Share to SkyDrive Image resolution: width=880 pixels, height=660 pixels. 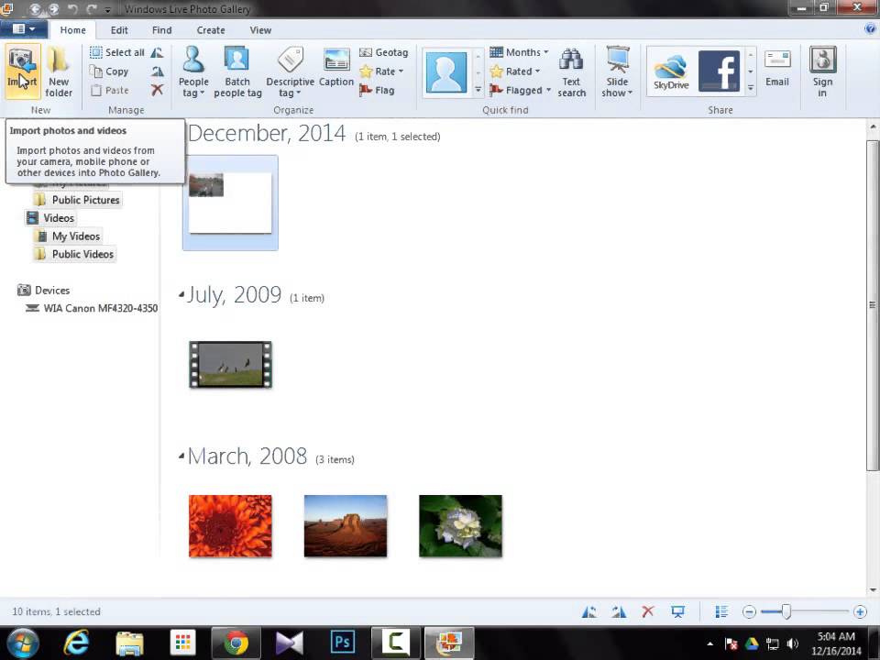point(671,72)
